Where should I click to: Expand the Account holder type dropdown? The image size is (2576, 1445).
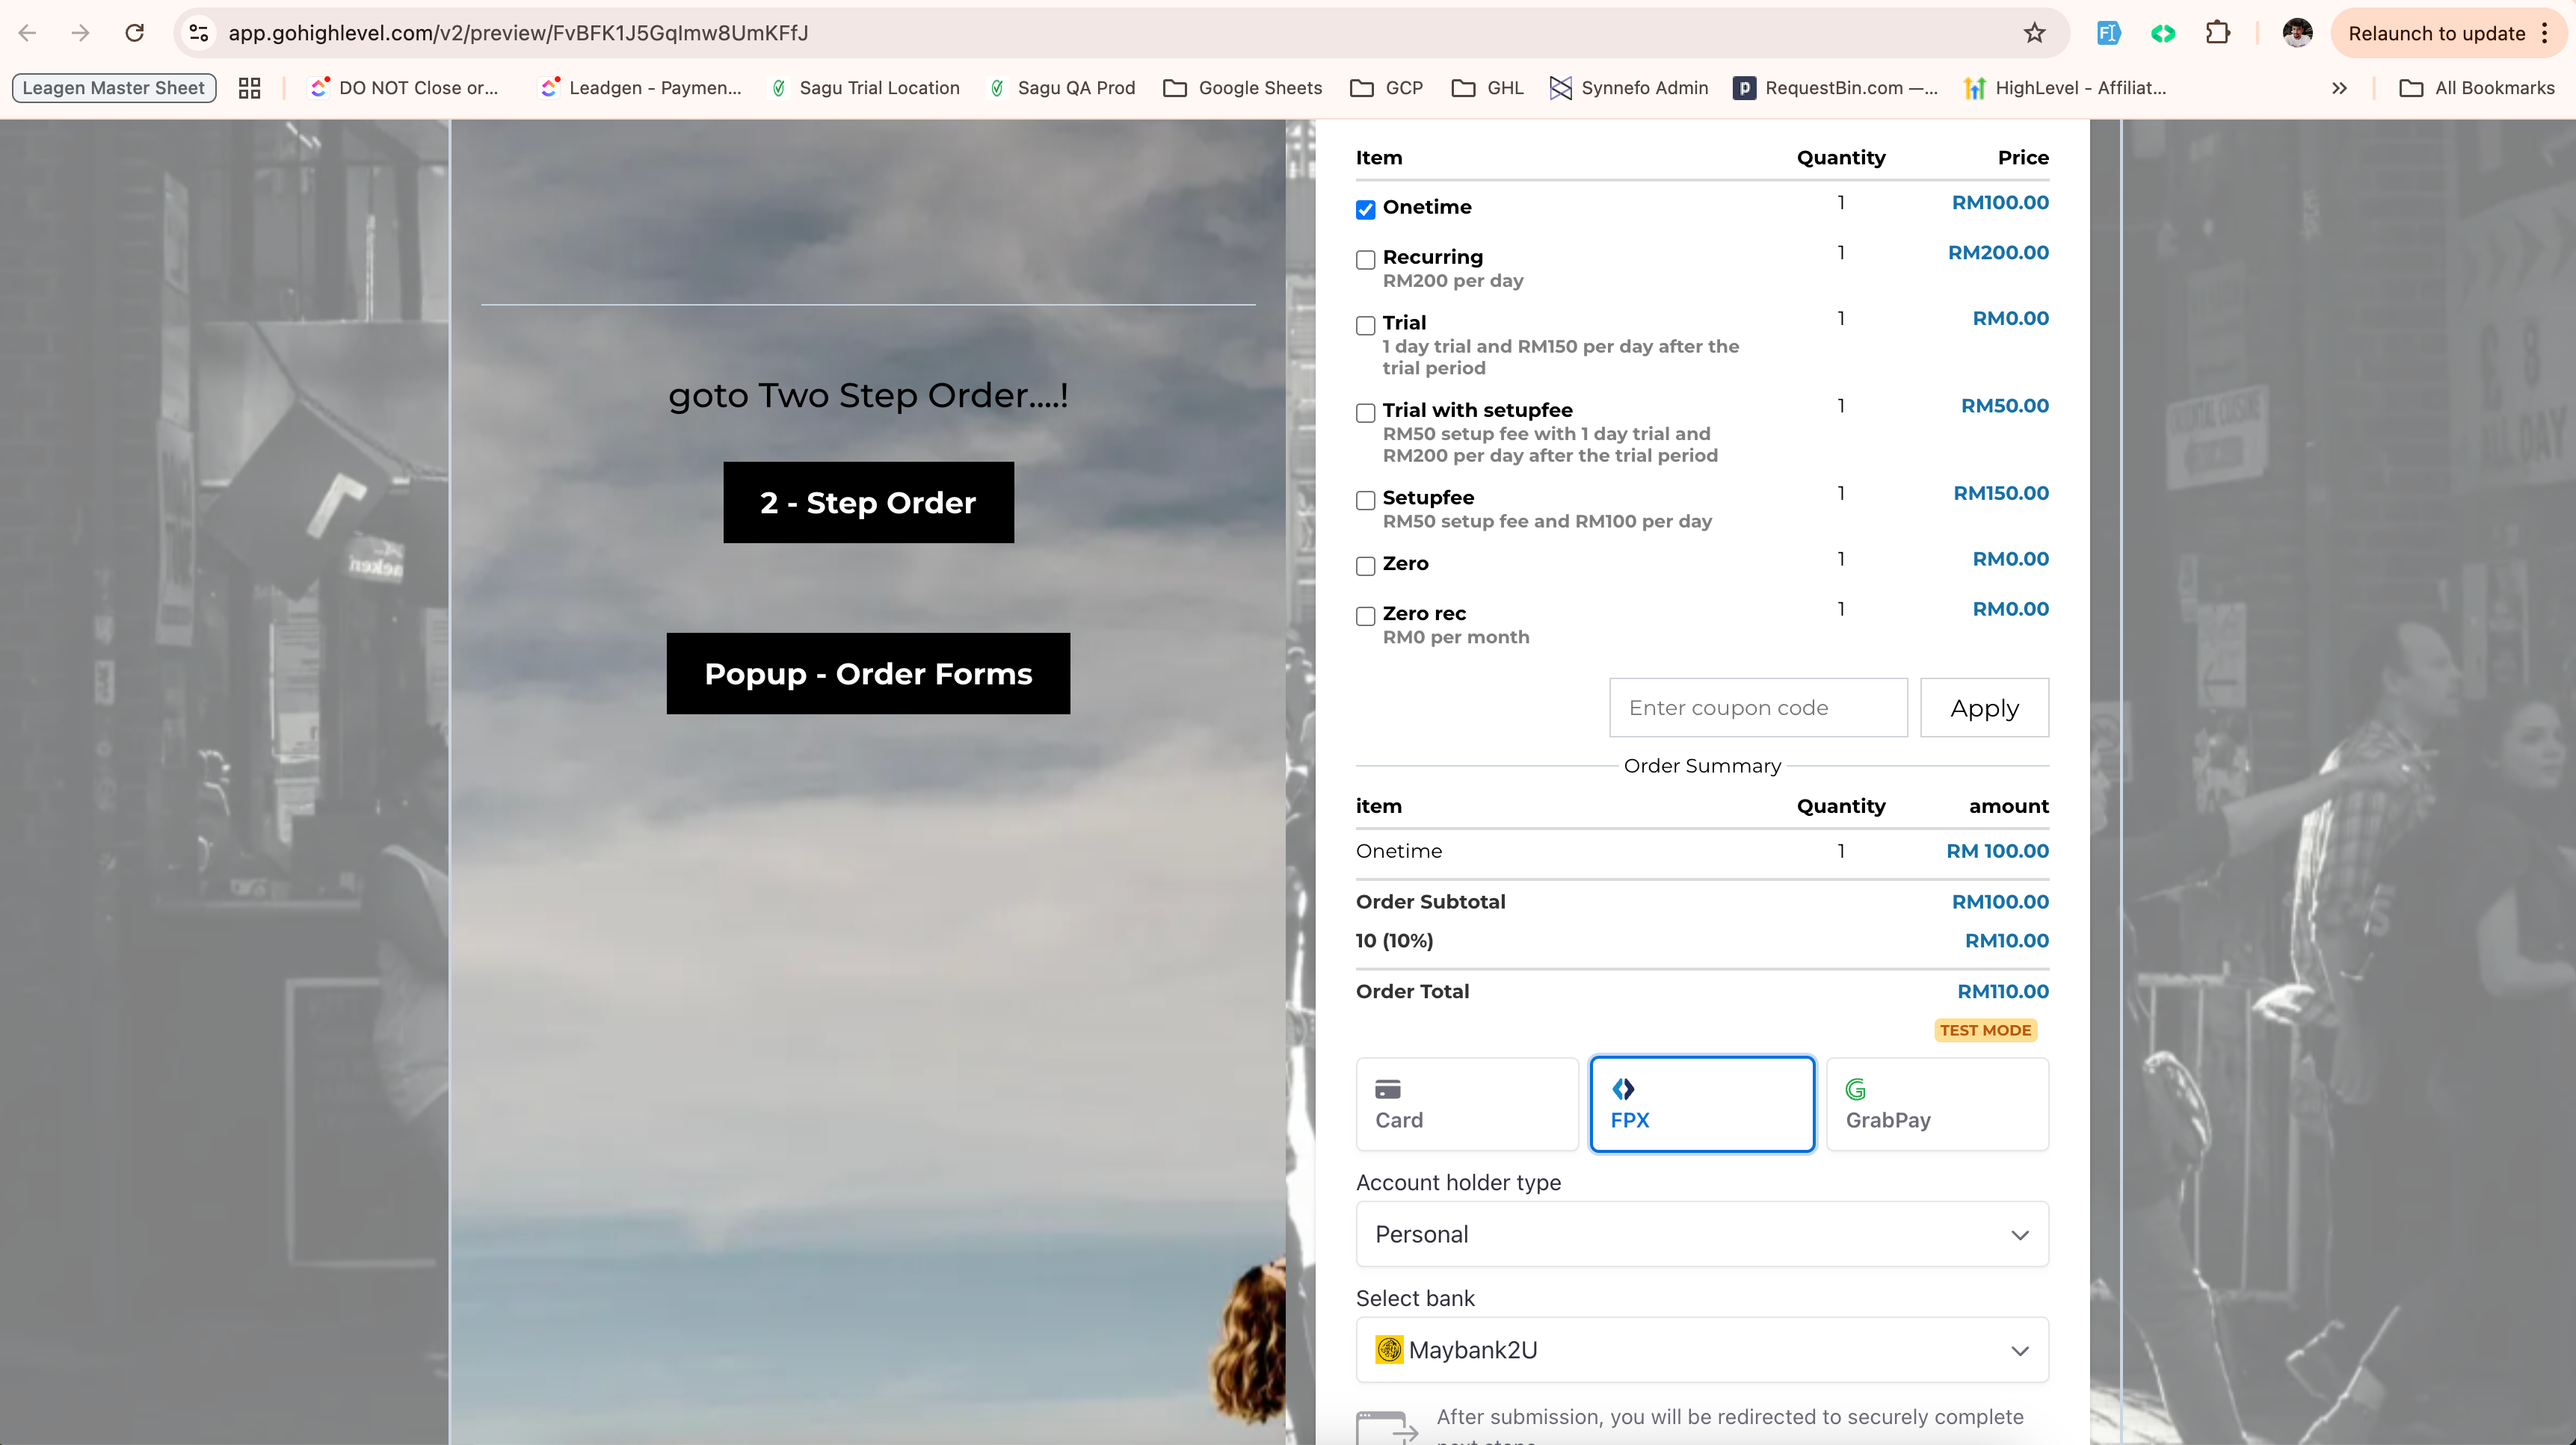(x=1702, y=1234)
